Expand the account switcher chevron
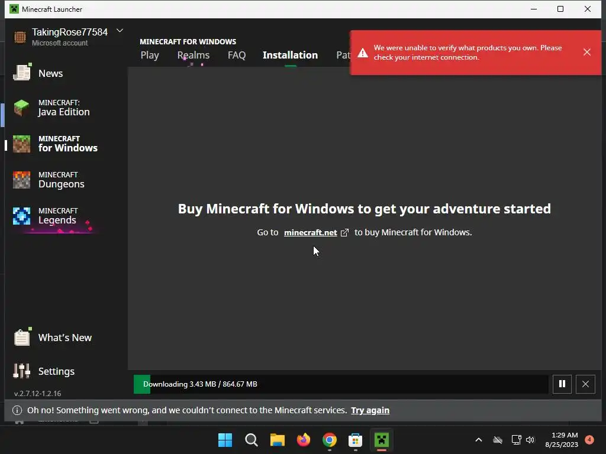The width and height of the screenshot is (606, 454). tap(120, 31)
